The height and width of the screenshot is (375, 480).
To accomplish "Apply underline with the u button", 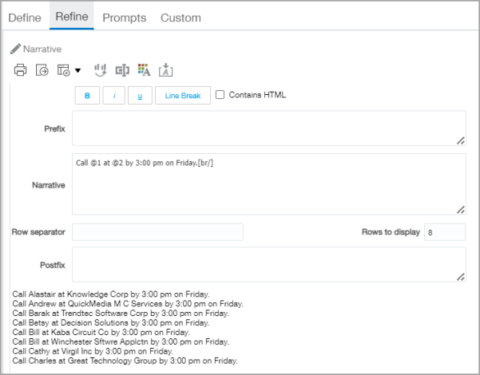I will (140, 96).
